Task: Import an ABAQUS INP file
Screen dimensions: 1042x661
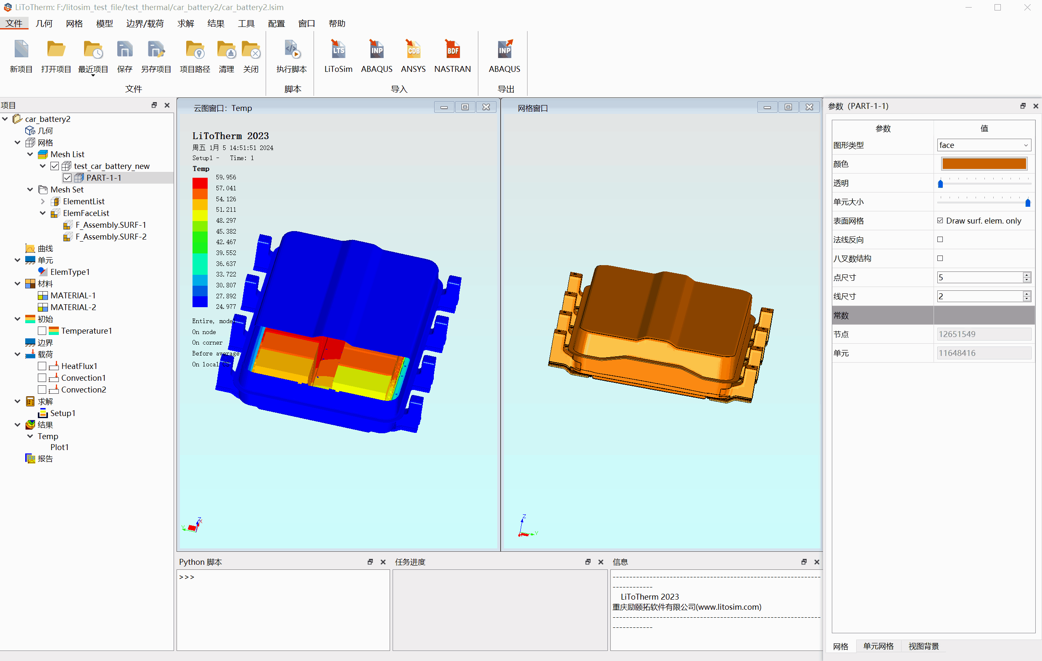Action: [x=377, y=50]
